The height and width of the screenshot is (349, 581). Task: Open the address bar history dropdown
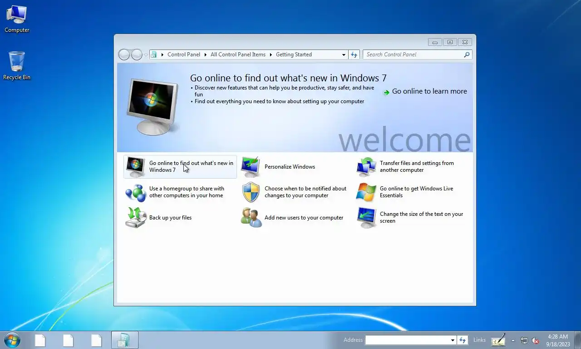pos(344,55)
